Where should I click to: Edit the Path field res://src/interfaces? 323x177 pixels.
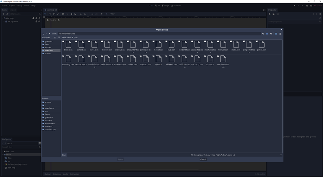[158, 33]
